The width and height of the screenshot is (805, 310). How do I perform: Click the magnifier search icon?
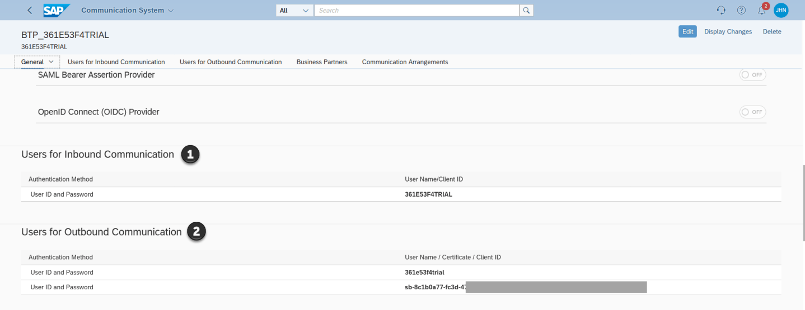[526, 10]
